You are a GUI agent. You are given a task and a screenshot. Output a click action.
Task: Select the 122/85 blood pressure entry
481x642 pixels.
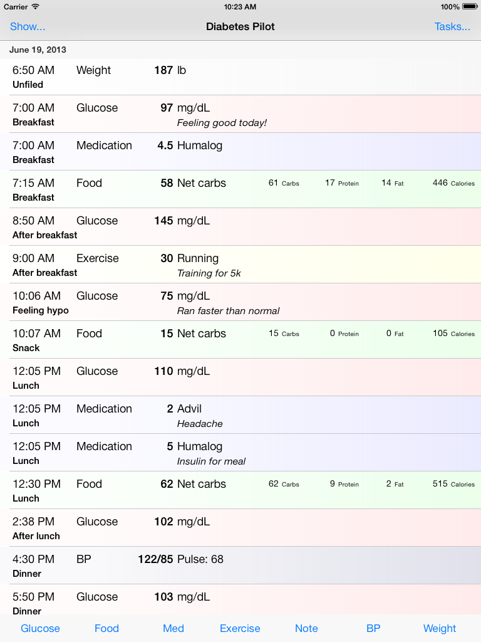pos(240,566)
